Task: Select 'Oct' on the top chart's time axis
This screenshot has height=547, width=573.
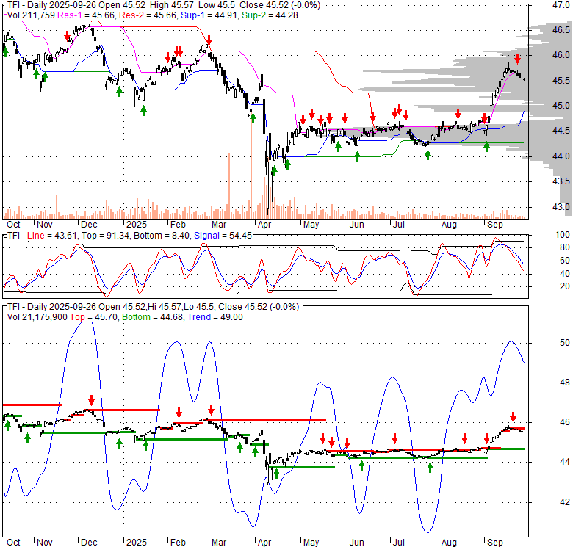Action: (x=13, y=225)
